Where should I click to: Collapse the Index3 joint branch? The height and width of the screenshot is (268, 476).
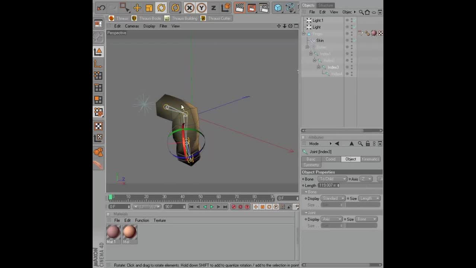point(319,67)
